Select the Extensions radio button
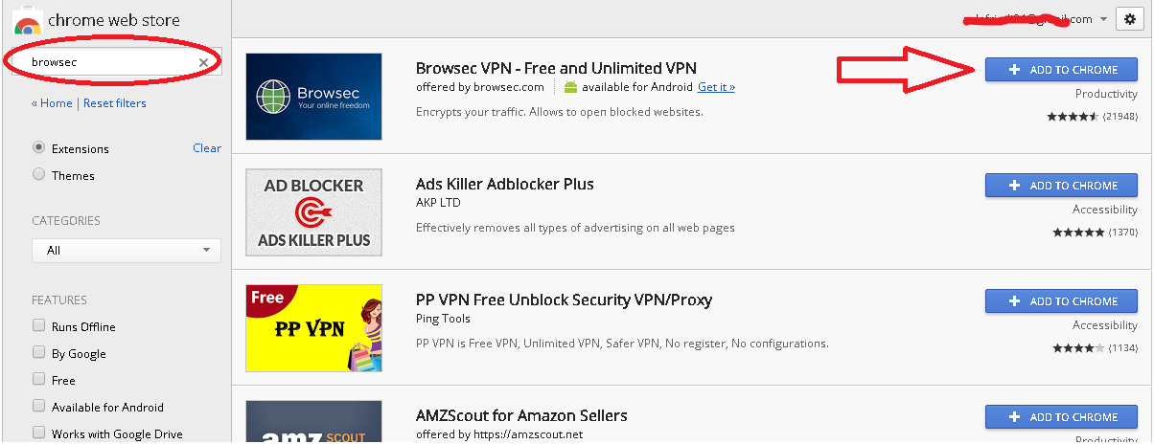This screenshot has height=444, width=1154. [x=39, y=148]
